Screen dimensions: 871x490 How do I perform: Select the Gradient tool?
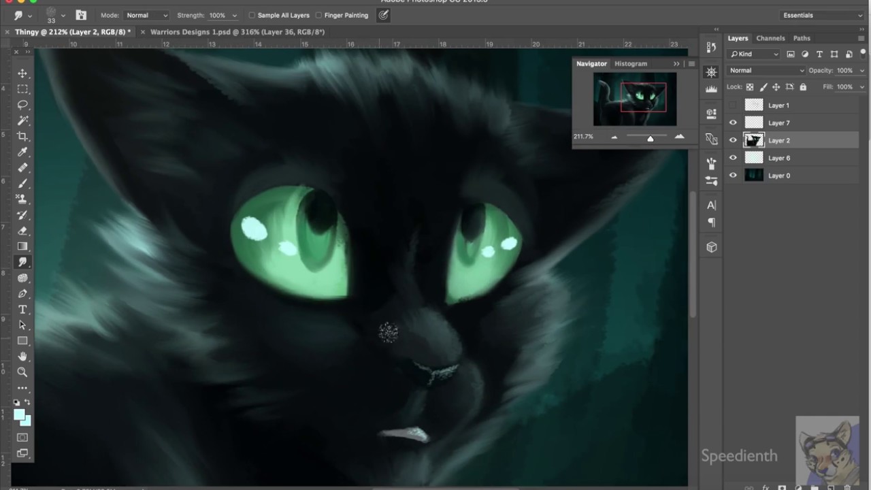pyautogui.click(x=22, y=246)
